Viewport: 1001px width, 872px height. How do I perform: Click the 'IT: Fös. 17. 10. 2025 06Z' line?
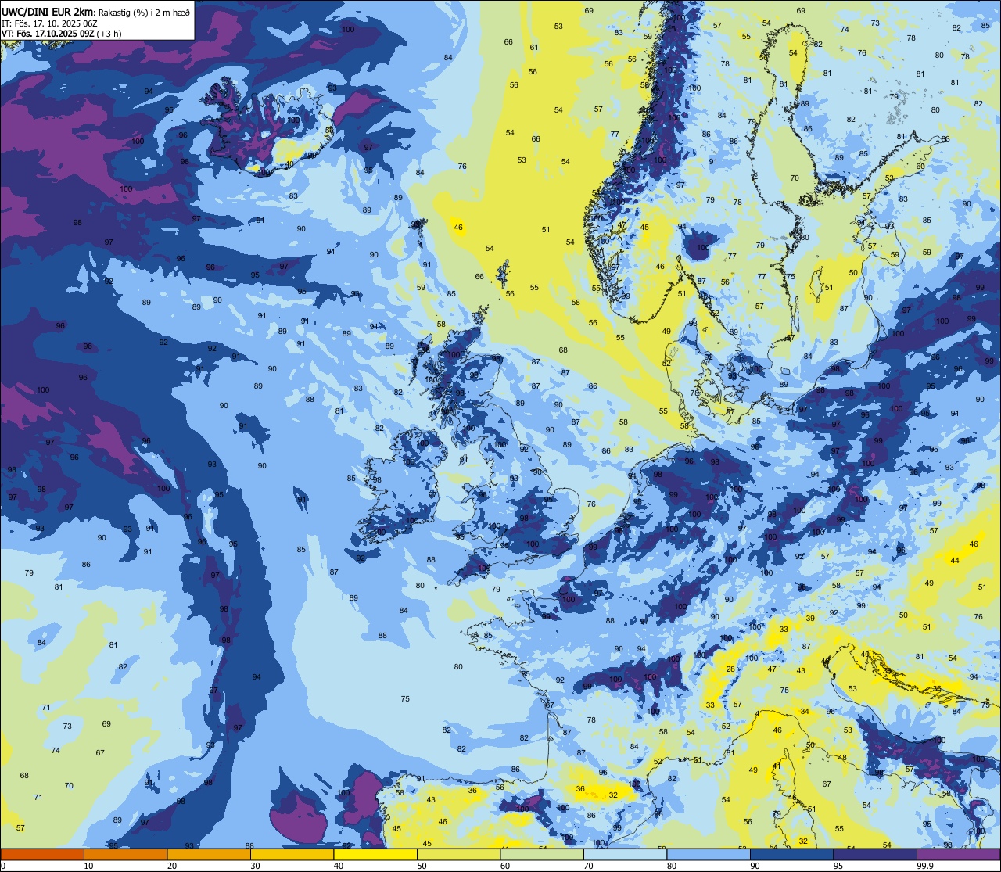(51, 23)
